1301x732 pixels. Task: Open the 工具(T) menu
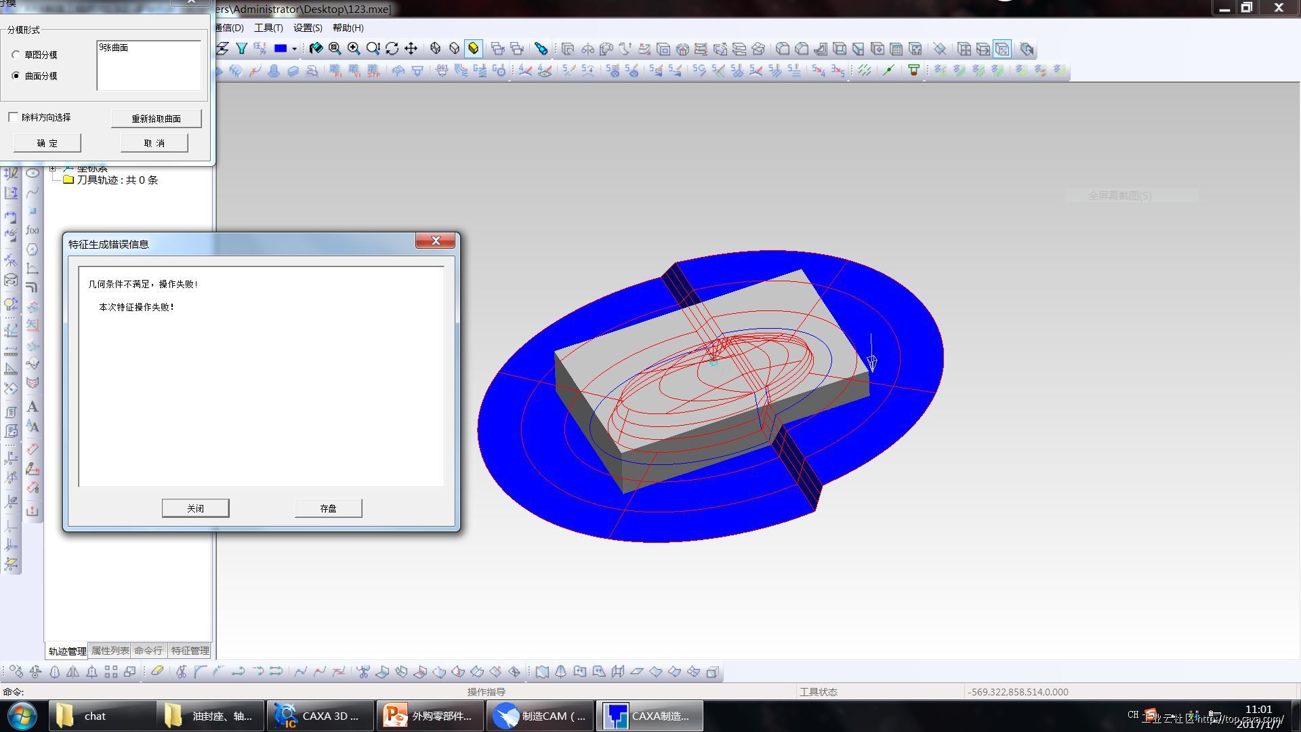click(x=268, y=28)
